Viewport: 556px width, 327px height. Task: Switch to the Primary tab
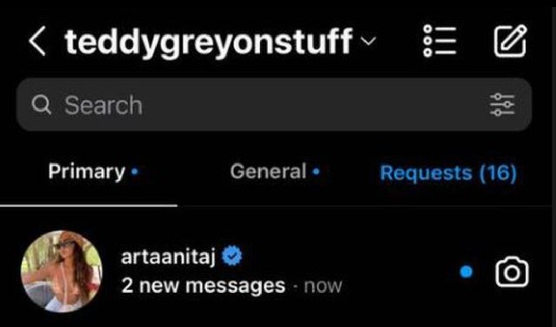click(x=87, y=172)
